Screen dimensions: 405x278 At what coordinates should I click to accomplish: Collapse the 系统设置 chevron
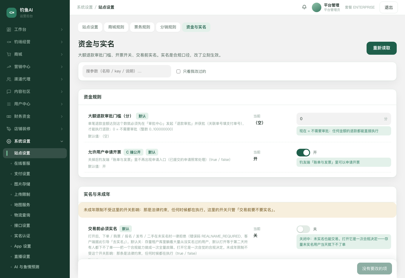(x=62, y=141)
